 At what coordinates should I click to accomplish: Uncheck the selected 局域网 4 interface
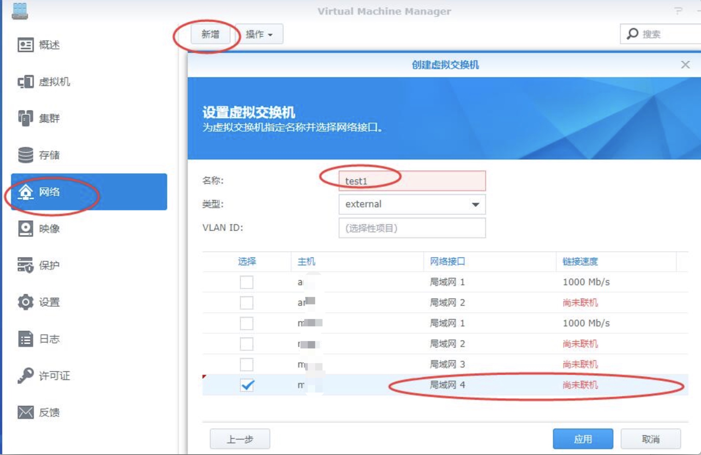[247, 385]
